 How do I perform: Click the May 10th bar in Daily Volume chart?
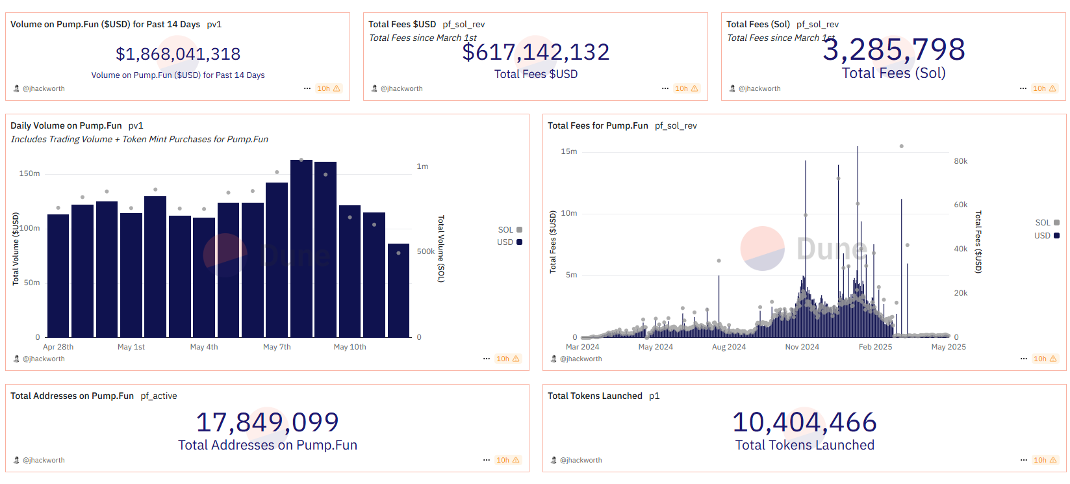coord(350,271)
